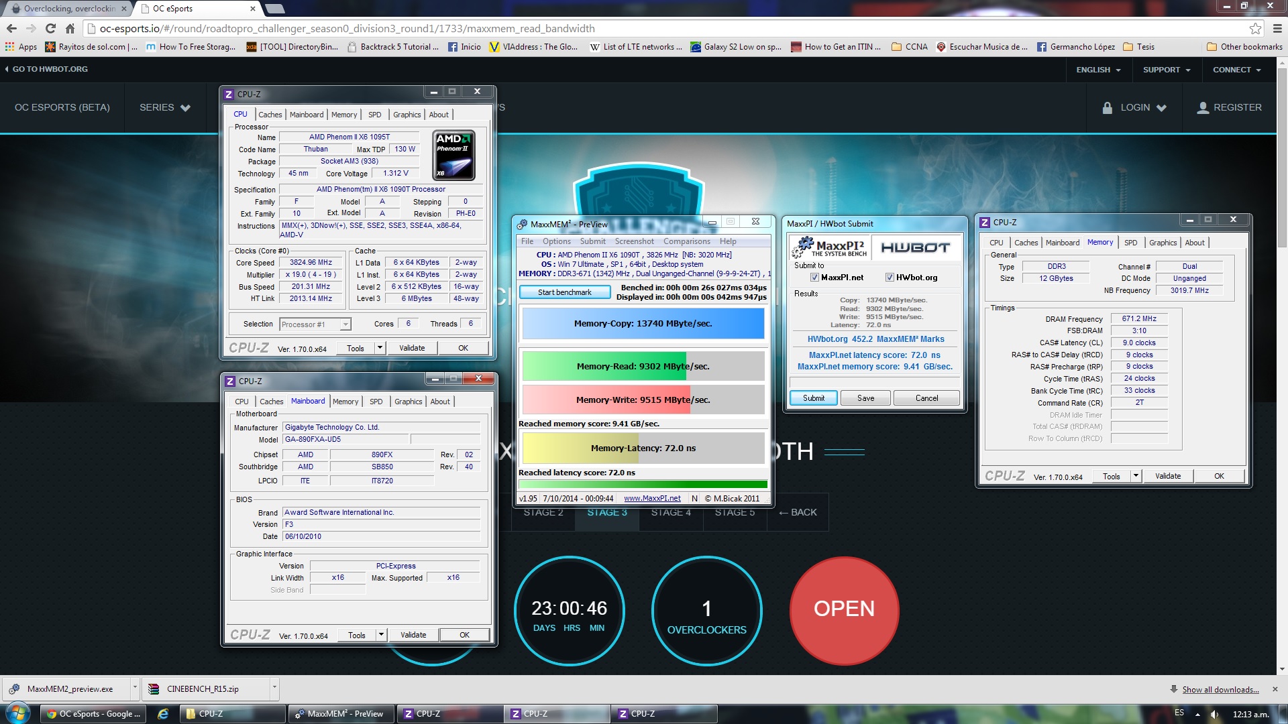
Task: Click the volume speaker tray icon
Action: tap(1214, 714)
